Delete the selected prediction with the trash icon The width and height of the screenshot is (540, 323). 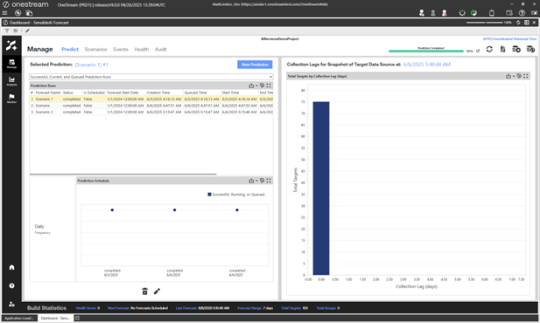pyautogui.click(x=144, y=292)
